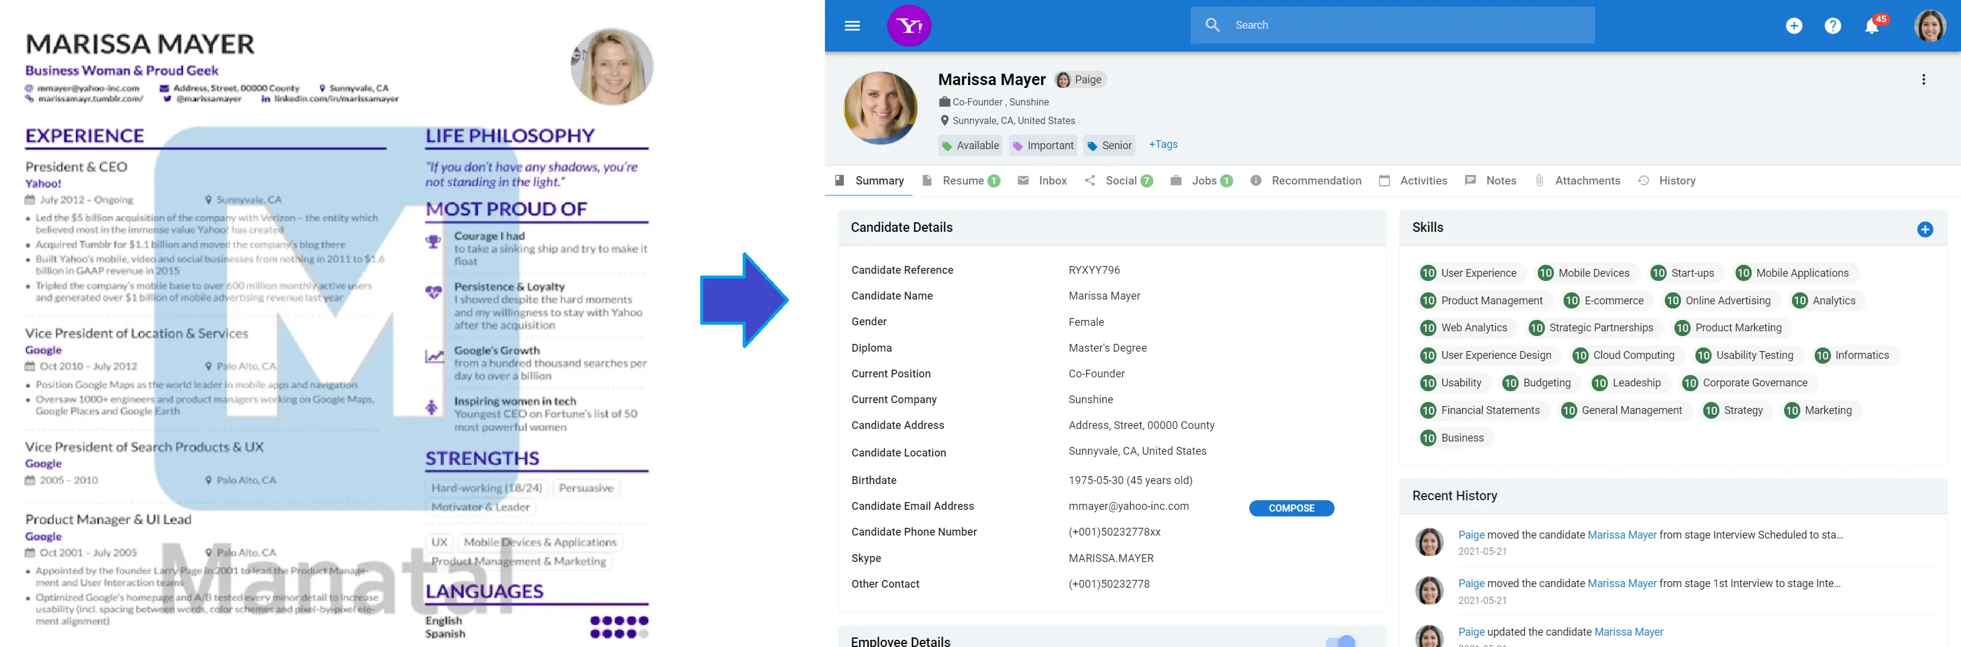The image size is (1961, 647).
Task: Click inside the Search input field
Action: point(1393,25)
